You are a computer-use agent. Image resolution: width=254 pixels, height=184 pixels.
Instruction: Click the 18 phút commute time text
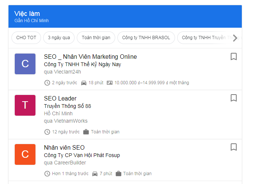[x=96, y=83]
